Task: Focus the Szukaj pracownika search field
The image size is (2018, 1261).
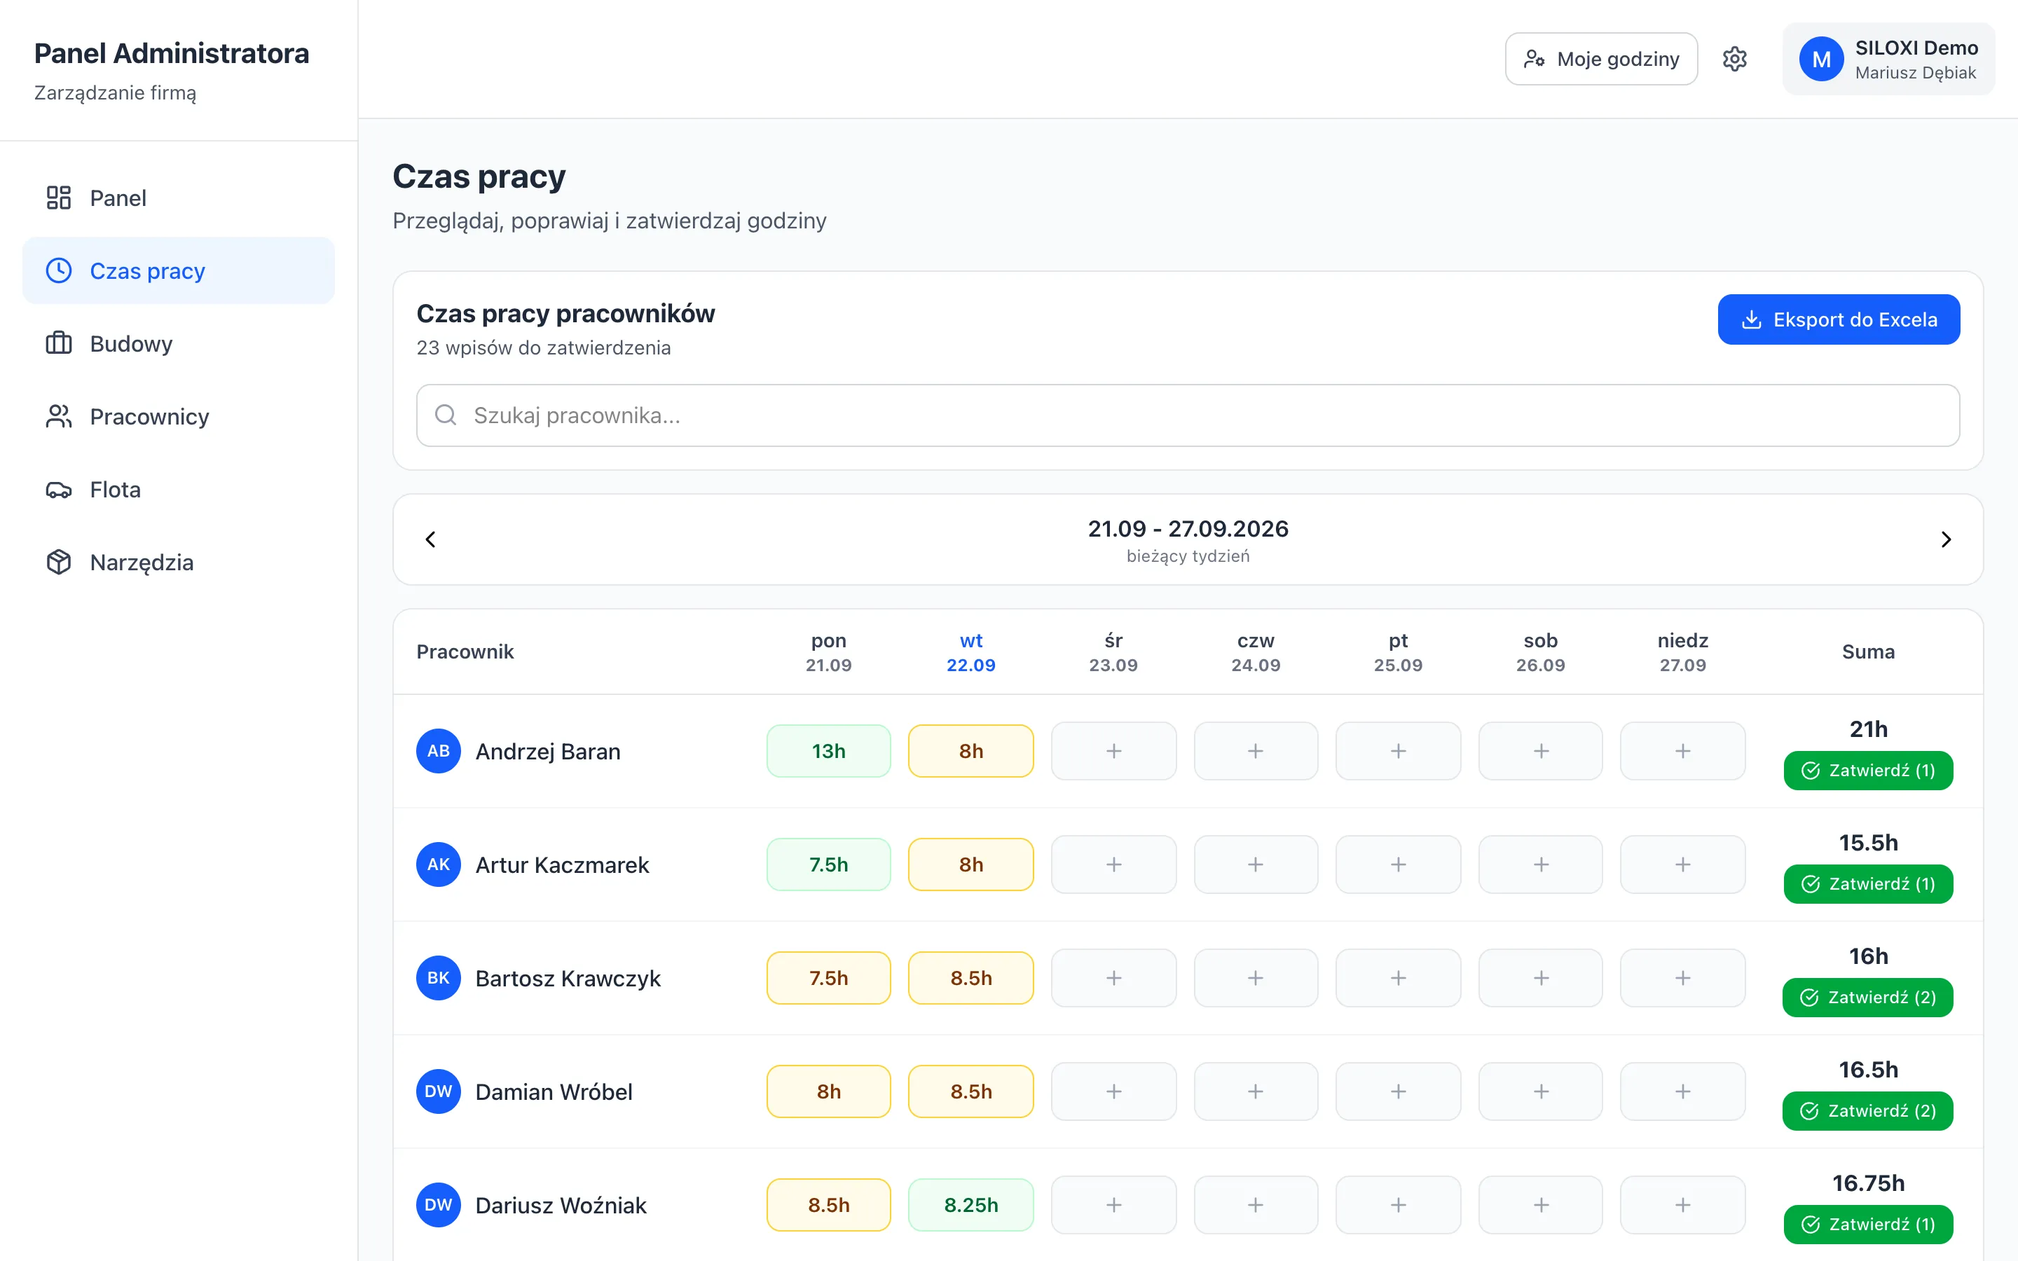Action: (1188, 415)
